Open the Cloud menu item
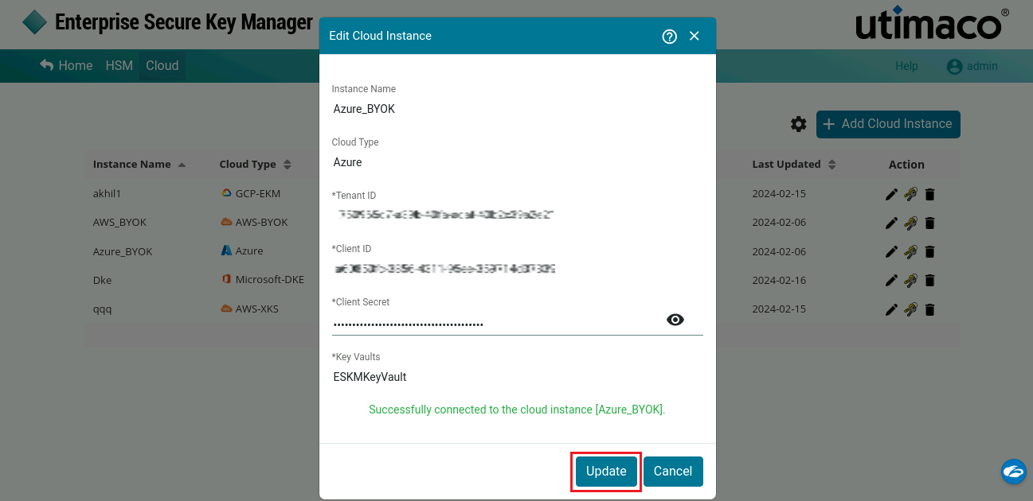Image resolution: width=1033 pixels, height=501 pixels. (x=162, y=66)
